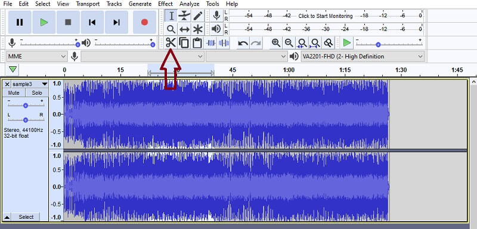Screen dimensions: 477x229
Task: Skip to Start of the track
Action: [92, 22]
